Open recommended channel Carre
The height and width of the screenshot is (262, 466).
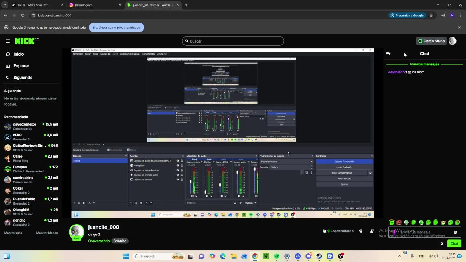coord(31,159)
